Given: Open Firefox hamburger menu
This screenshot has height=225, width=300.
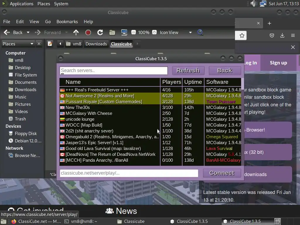Looking at the screenshot, I should [x=293, y=35].
